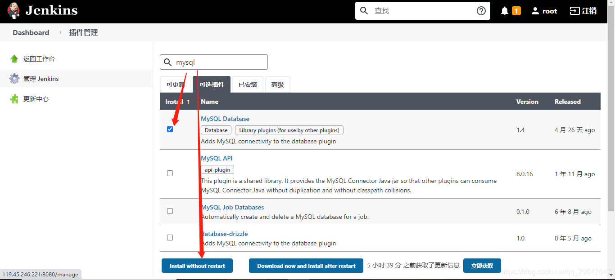
Task: Click version 0.1.0 cell text
Action: (523, 212)
